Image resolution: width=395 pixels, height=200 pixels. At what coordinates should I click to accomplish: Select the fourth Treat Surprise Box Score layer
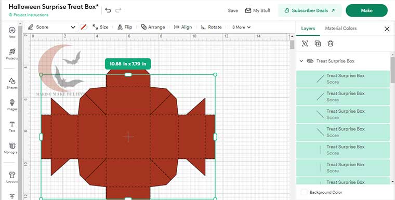pyautogui.click(x=343, y=132)
